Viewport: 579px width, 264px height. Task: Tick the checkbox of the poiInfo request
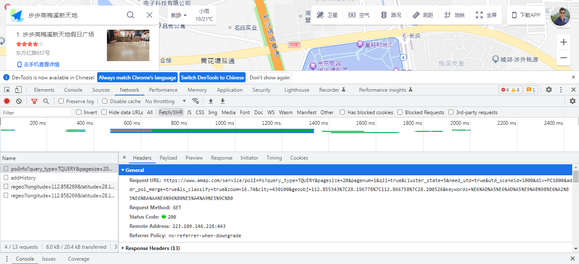click(6, 169)
